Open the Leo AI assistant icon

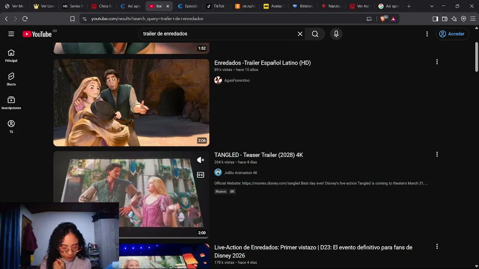pyautogui.click(x=454, y=19)
